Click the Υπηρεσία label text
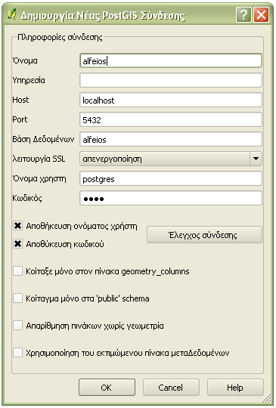The height and width of the screenshot is (408, 276). pyautogui.click(x=29, y=80)
